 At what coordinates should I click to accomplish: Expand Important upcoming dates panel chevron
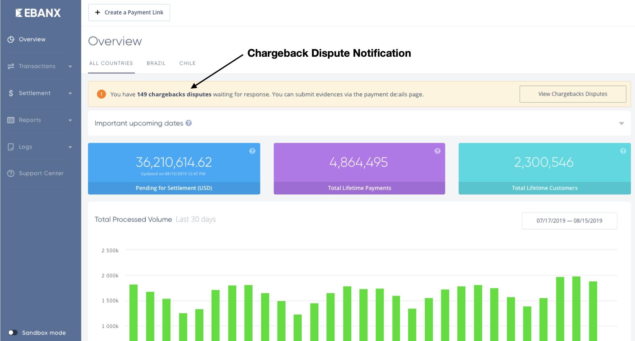(x=621, y=123)
